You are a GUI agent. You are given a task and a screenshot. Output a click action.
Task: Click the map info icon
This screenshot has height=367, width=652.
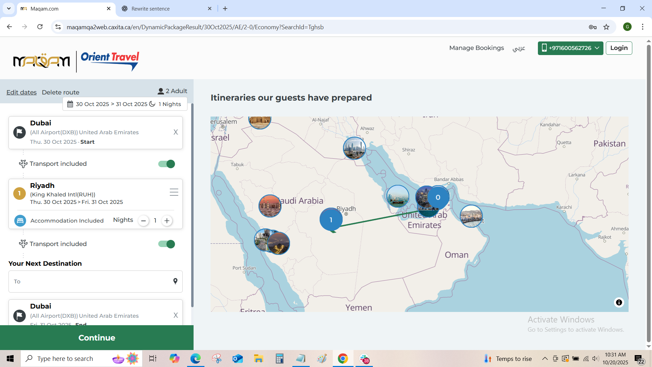(619, 302)
